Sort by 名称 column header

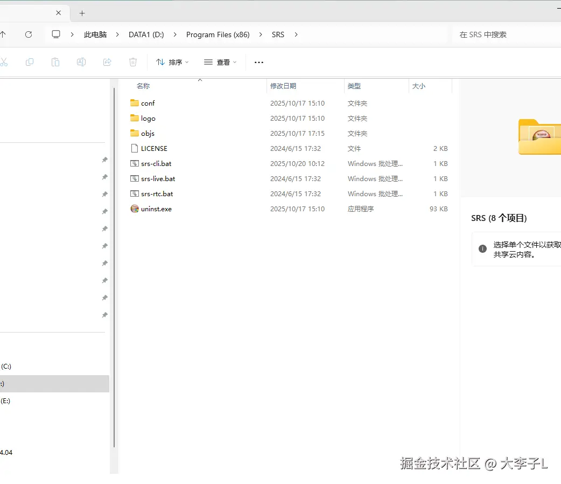(x=143, y=86)
